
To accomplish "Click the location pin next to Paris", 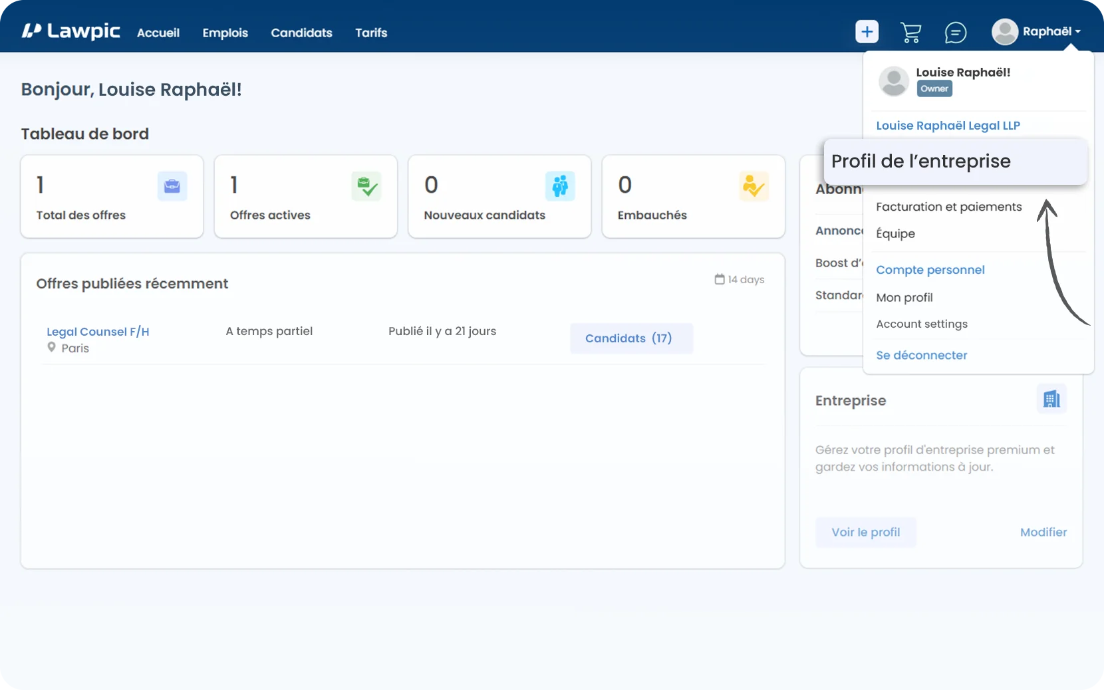I will click(x=51, y=347).
